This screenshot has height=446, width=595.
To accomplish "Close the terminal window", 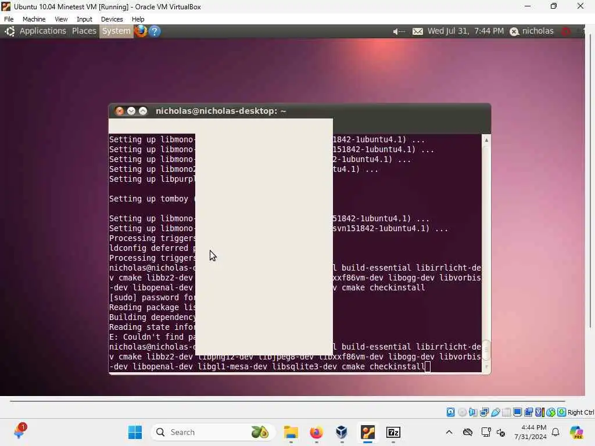I will [120, 111].
